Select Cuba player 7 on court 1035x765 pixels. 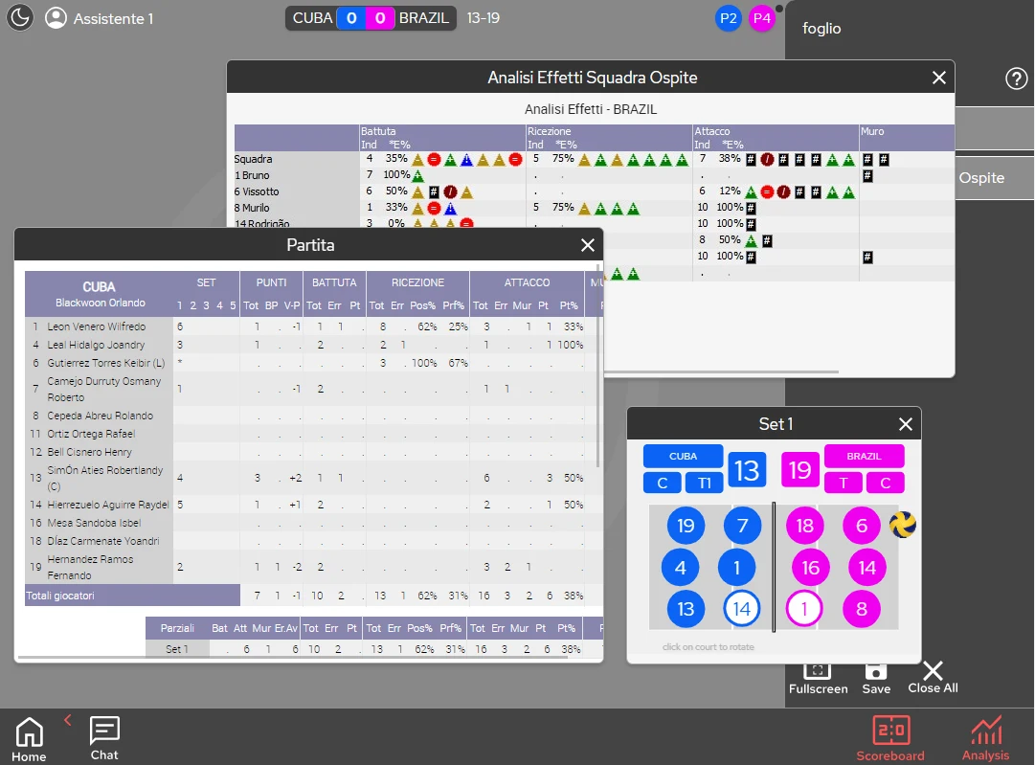[x=743, y=526]
